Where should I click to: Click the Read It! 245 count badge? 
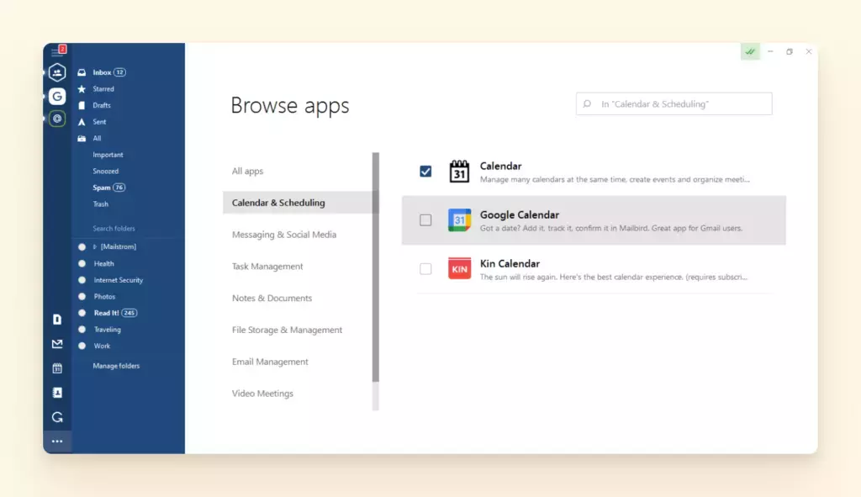tap(129, 313)
